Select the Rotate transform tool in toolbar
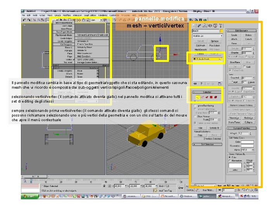279x209 pixels. click(x=84, y=20)
